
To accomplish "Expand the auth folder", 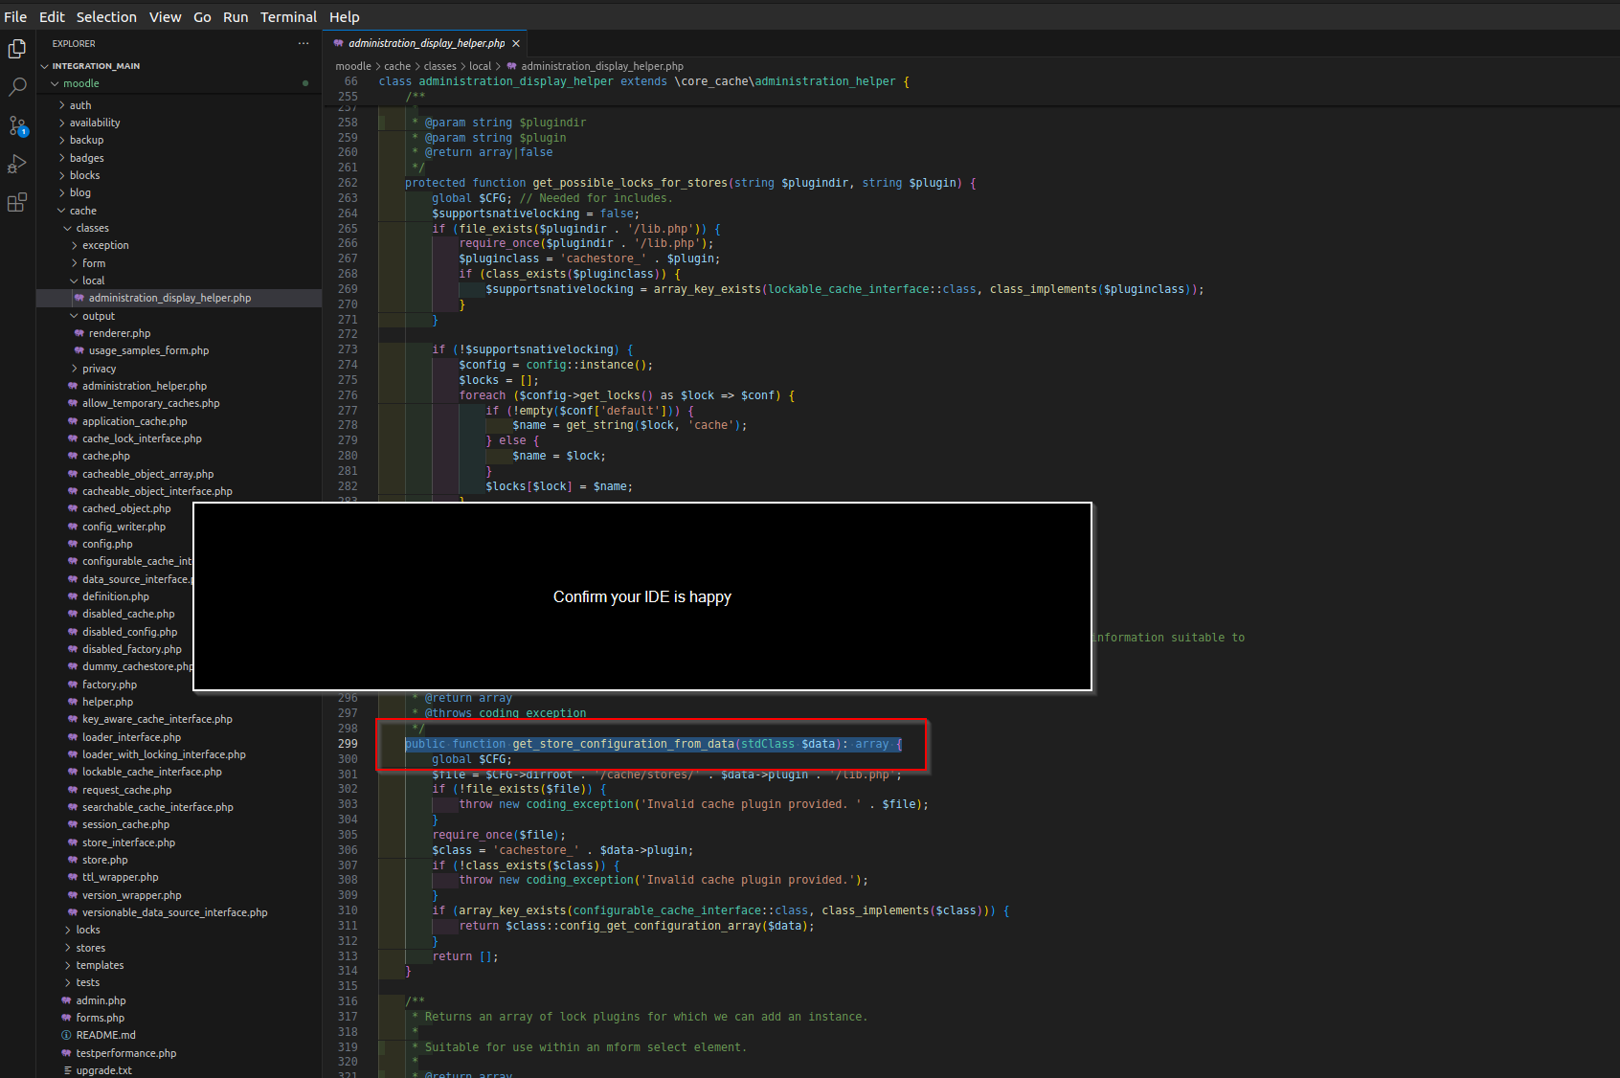I will (62, 105).
